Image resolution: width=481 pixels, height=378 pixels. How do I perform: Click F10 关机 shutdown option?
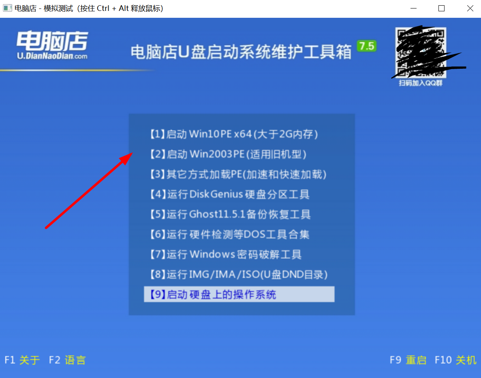[455, 360]
